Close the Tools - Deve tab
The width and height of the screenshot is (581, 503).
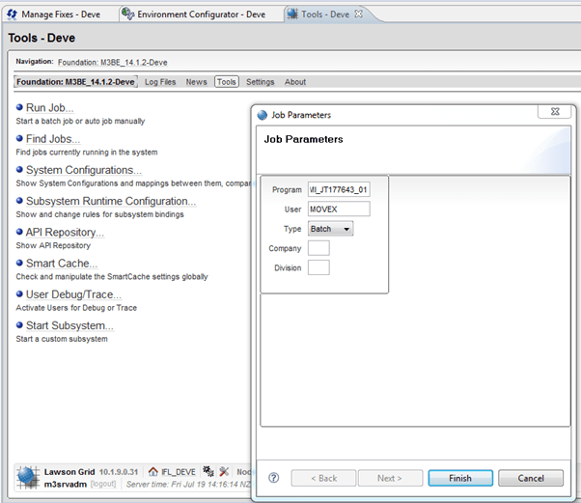coord(359,14)
